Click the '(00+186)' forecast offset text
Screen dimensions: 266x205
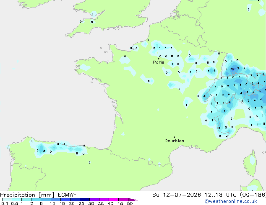(x=253, y=195)
